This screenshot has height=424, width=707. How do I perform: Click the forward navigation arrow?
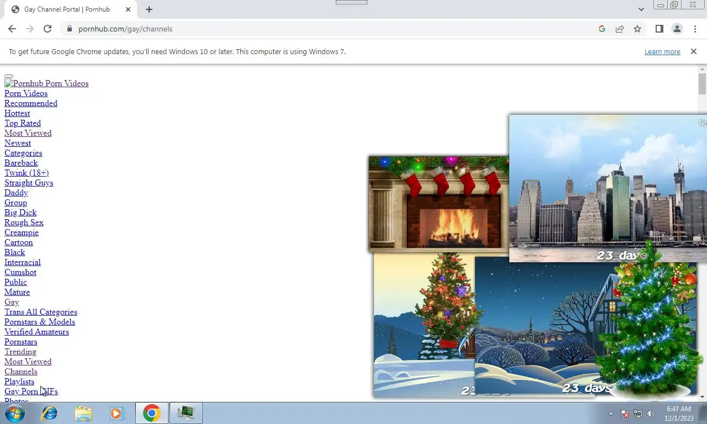coord(30,29)
